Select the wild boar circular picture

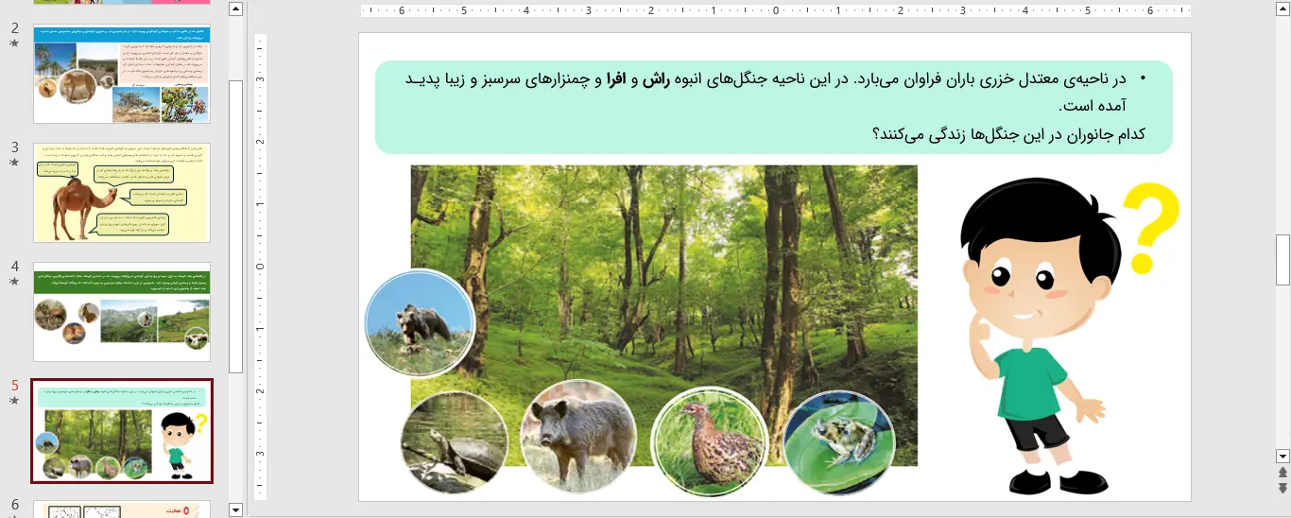[x=577, y=437]
